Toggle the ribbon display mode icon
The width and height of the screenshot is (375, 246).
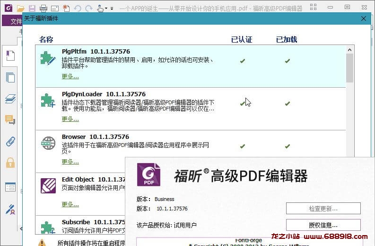(313, 7)
